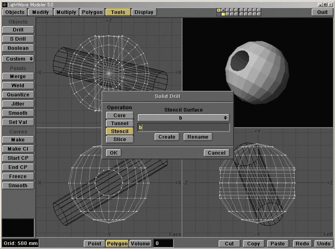335x249 pixels.
Task: Open the Objects menu tab
Action: click(14, 12)
